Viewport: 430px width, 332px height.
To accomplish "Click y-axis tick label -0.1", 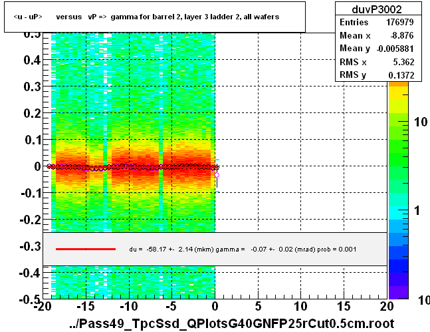I will (x=31, y=194).
